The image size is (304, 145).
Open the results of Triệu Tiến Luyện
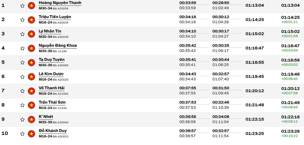55,17
